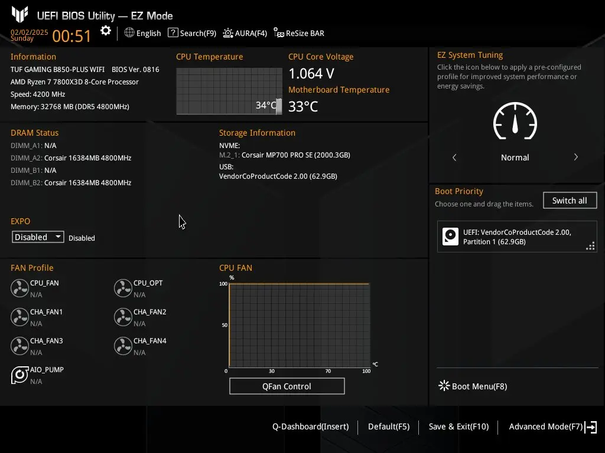The height and width of the screenshot is (453, 605).
Task: Select the UEFI VendorCoProductCode boot entry
Action: click(517, 237)
